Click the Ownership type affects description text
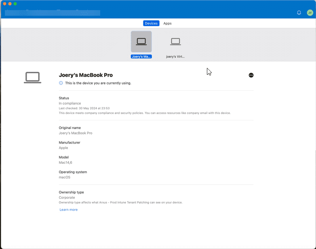This screenshot has height=249, width=316. (x=120, y=203)
